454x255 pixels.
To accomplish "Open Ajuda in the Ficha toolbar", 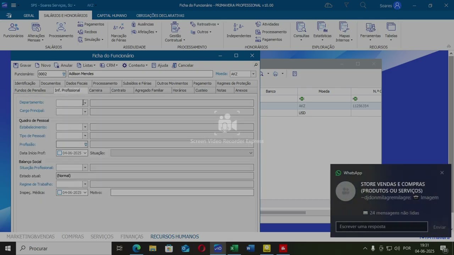I will 160,65.
